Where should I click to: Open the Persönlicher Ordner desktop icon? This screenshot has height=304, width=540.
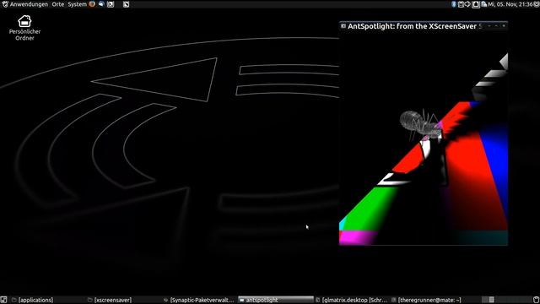coord(24,28)
